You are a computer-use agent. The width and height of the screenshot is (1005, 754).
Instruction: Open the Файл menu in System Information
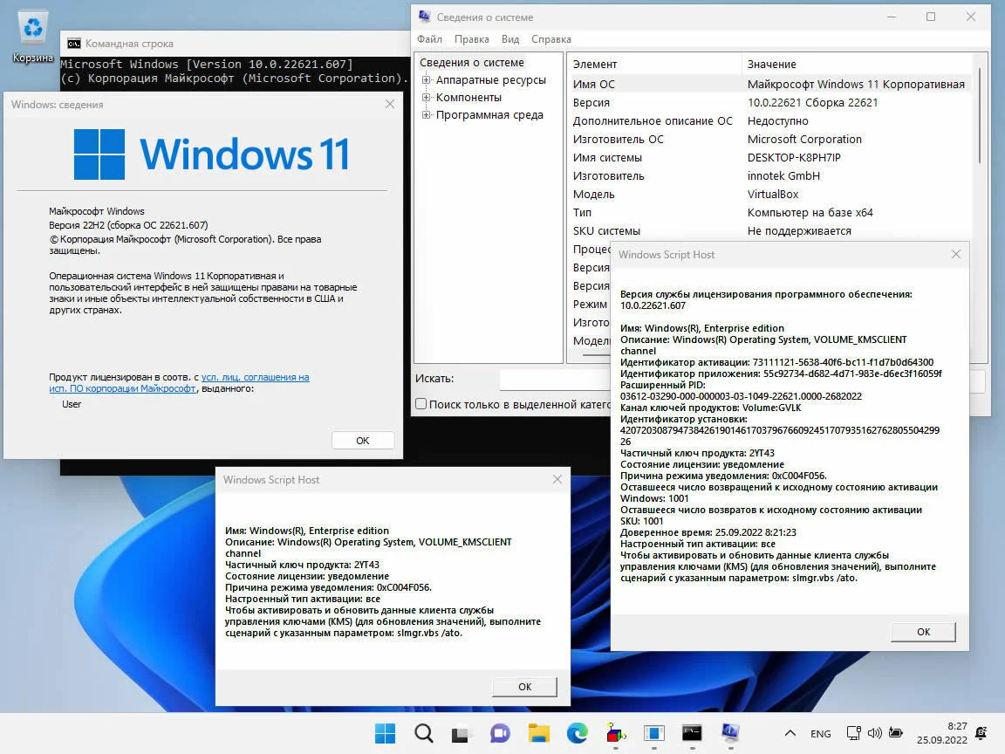pyautogui.click(x=429, y=39)
